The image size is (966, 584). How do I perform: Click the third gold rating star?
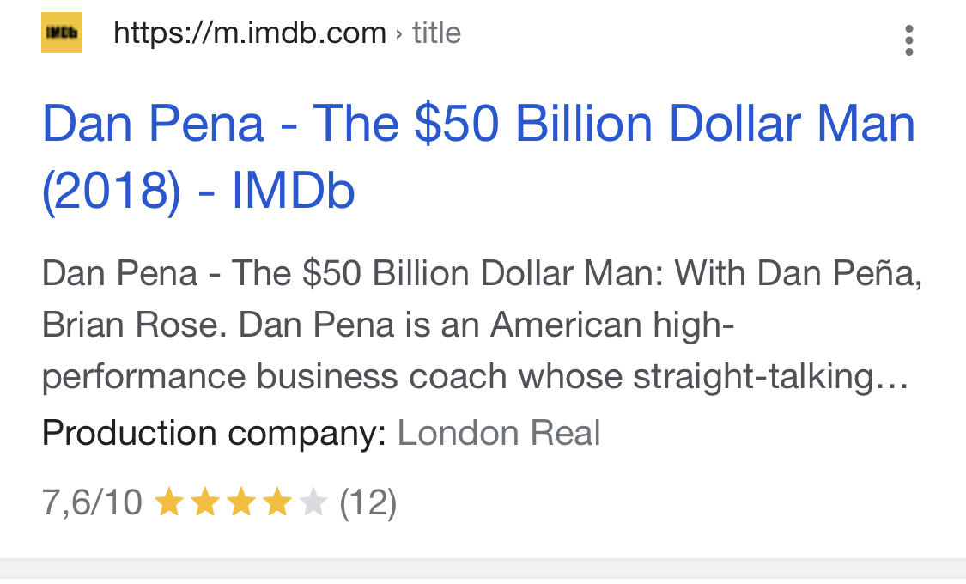(x=241, y=502)
